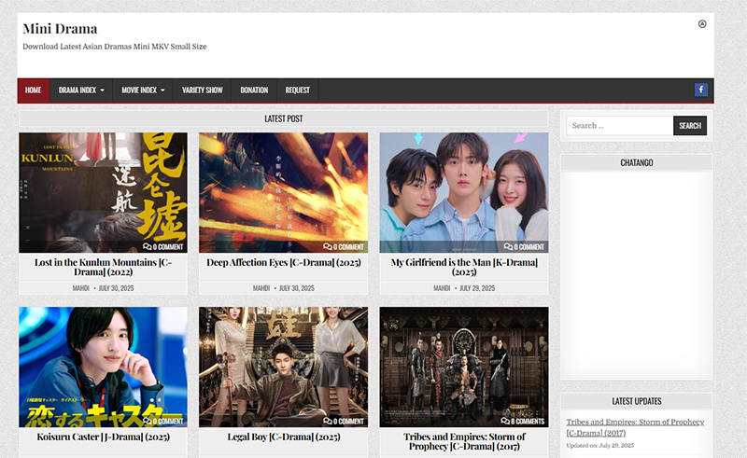Open the Donation menu item
The width and height of the screenshot is (747, 458).
(x=254, y=90)
